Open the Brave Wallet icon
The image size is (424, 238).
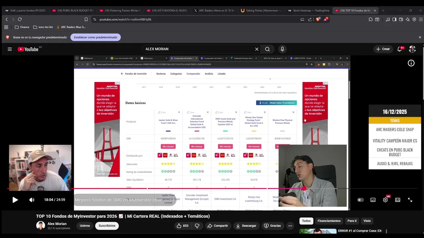tap(401, 20)
